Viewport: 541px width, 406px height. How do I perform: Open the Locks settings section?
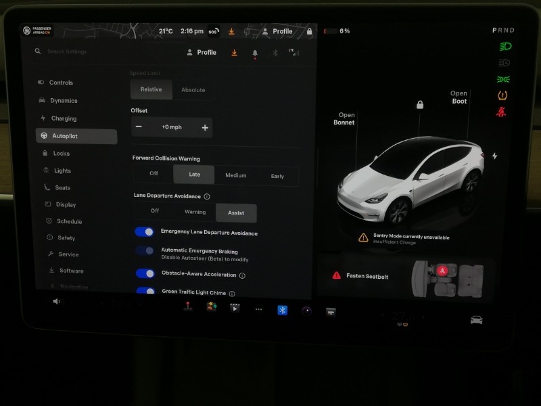56,154
